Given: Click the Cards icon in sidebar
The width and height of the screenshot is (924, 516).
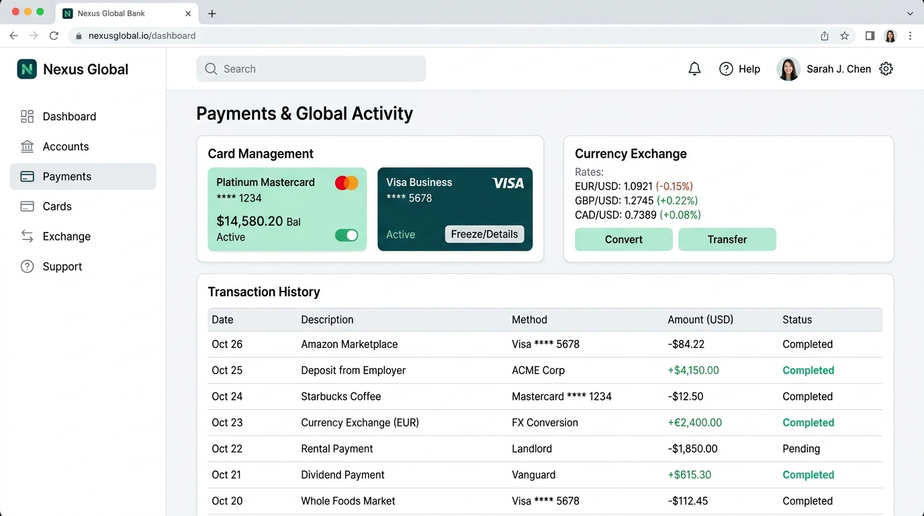Looking at the screenshot, I should click(27, 206).
